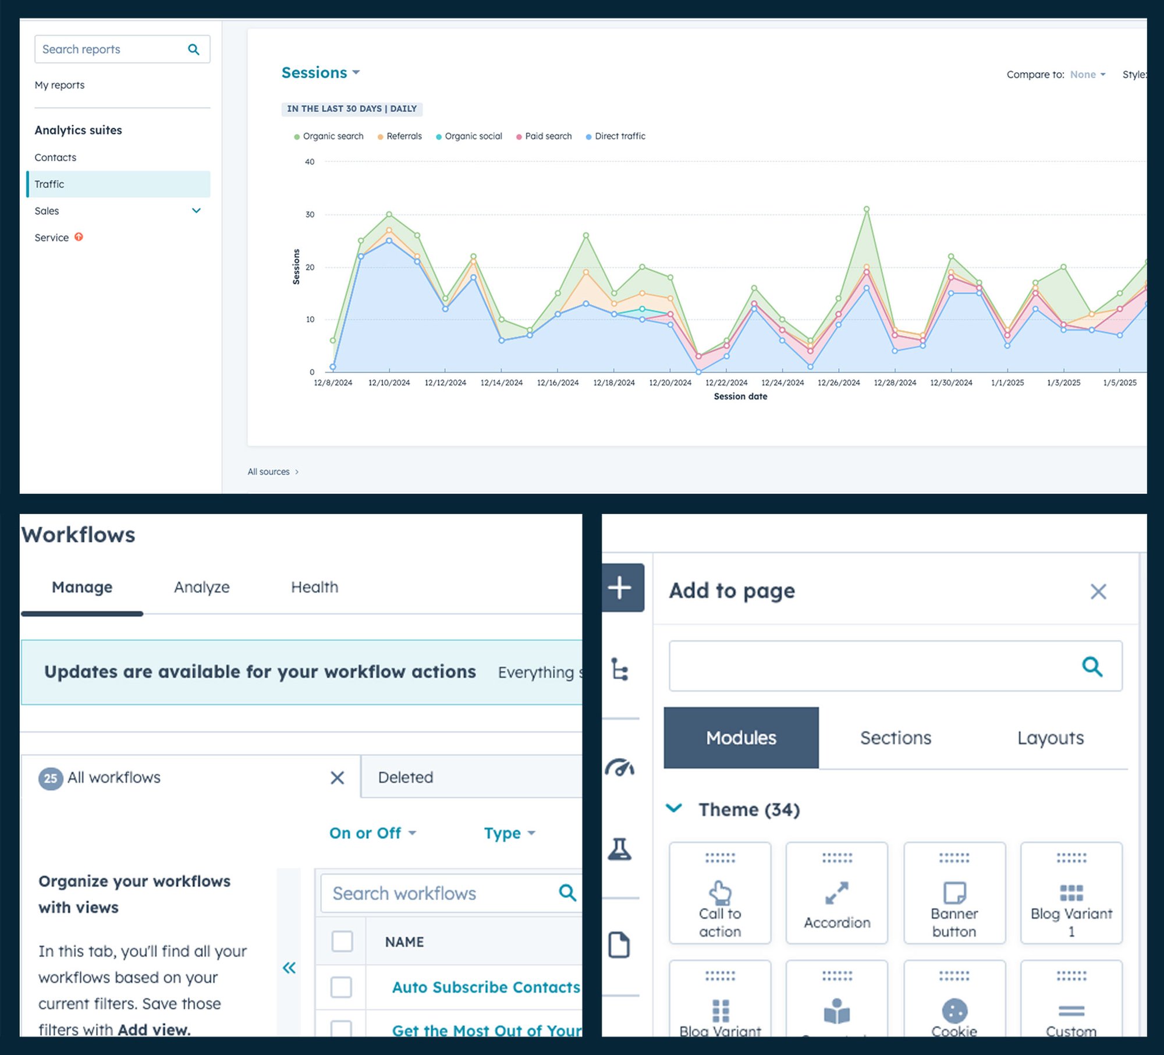
Task: Expand the Sales section chevron
Action: 196,211
